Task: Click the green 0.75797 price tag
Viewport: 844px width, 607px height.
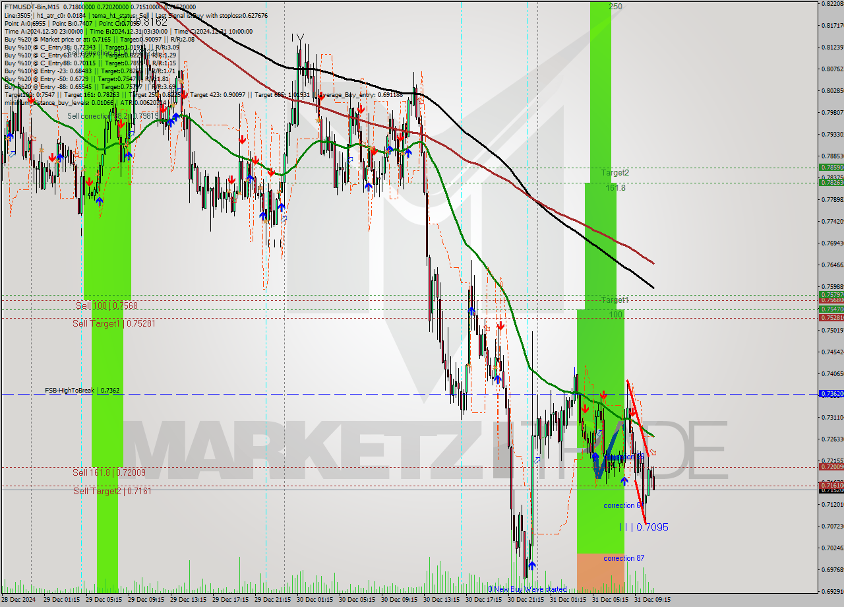Action: click(x=831, y=294)
